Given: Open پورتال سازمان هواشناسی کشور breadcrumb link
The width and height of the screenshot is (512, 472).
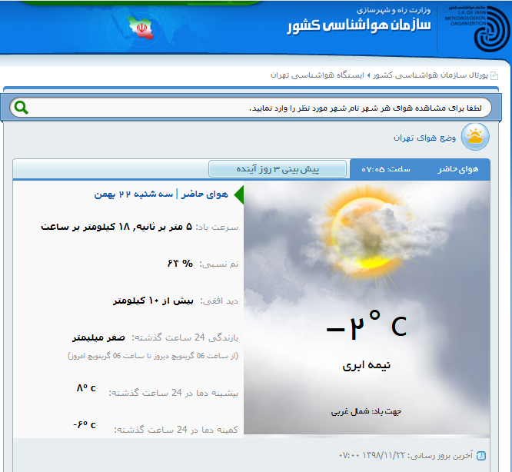Looking at the screenshot, I should [431, 75].
